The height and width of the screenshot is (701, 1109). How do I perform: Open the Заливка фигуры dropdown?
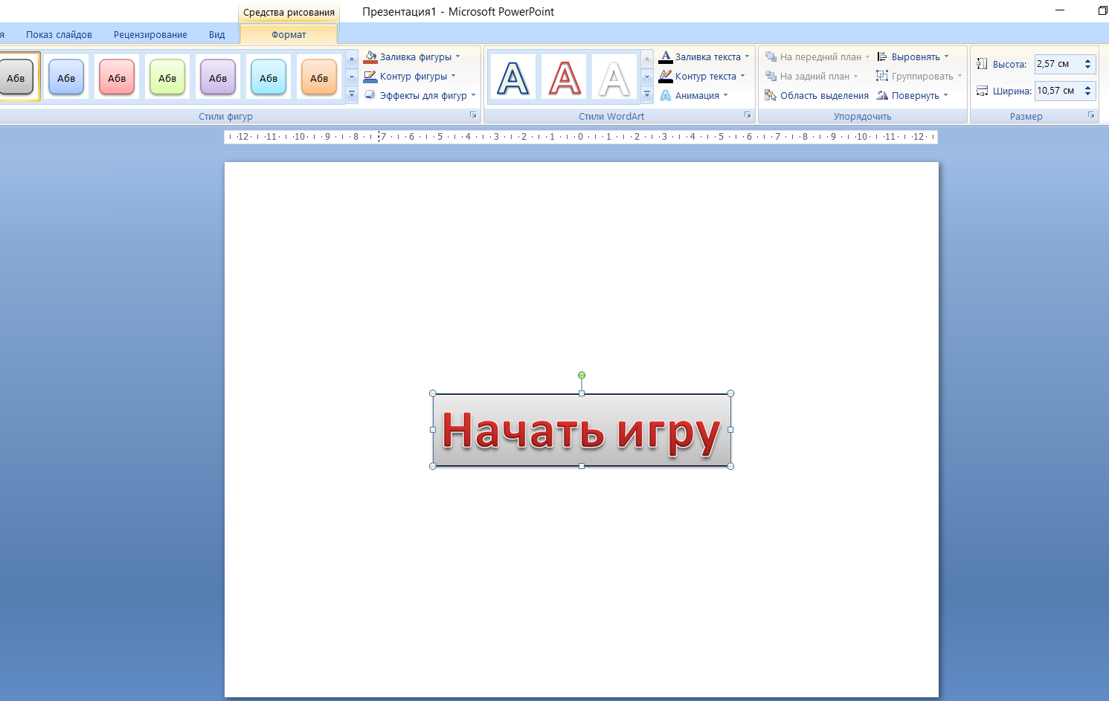pos(457,56)
